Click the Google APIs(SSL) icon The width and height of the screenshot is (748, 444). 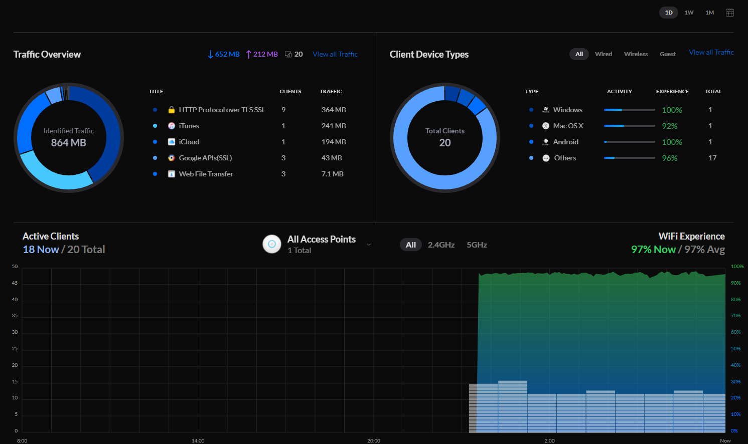[x=172, y=158]
